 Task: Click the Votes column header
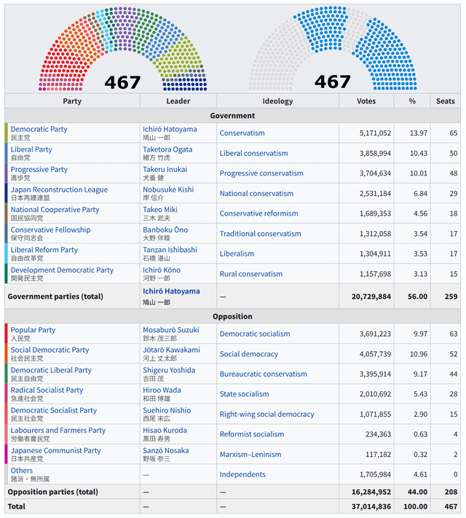tap(366, 101)
